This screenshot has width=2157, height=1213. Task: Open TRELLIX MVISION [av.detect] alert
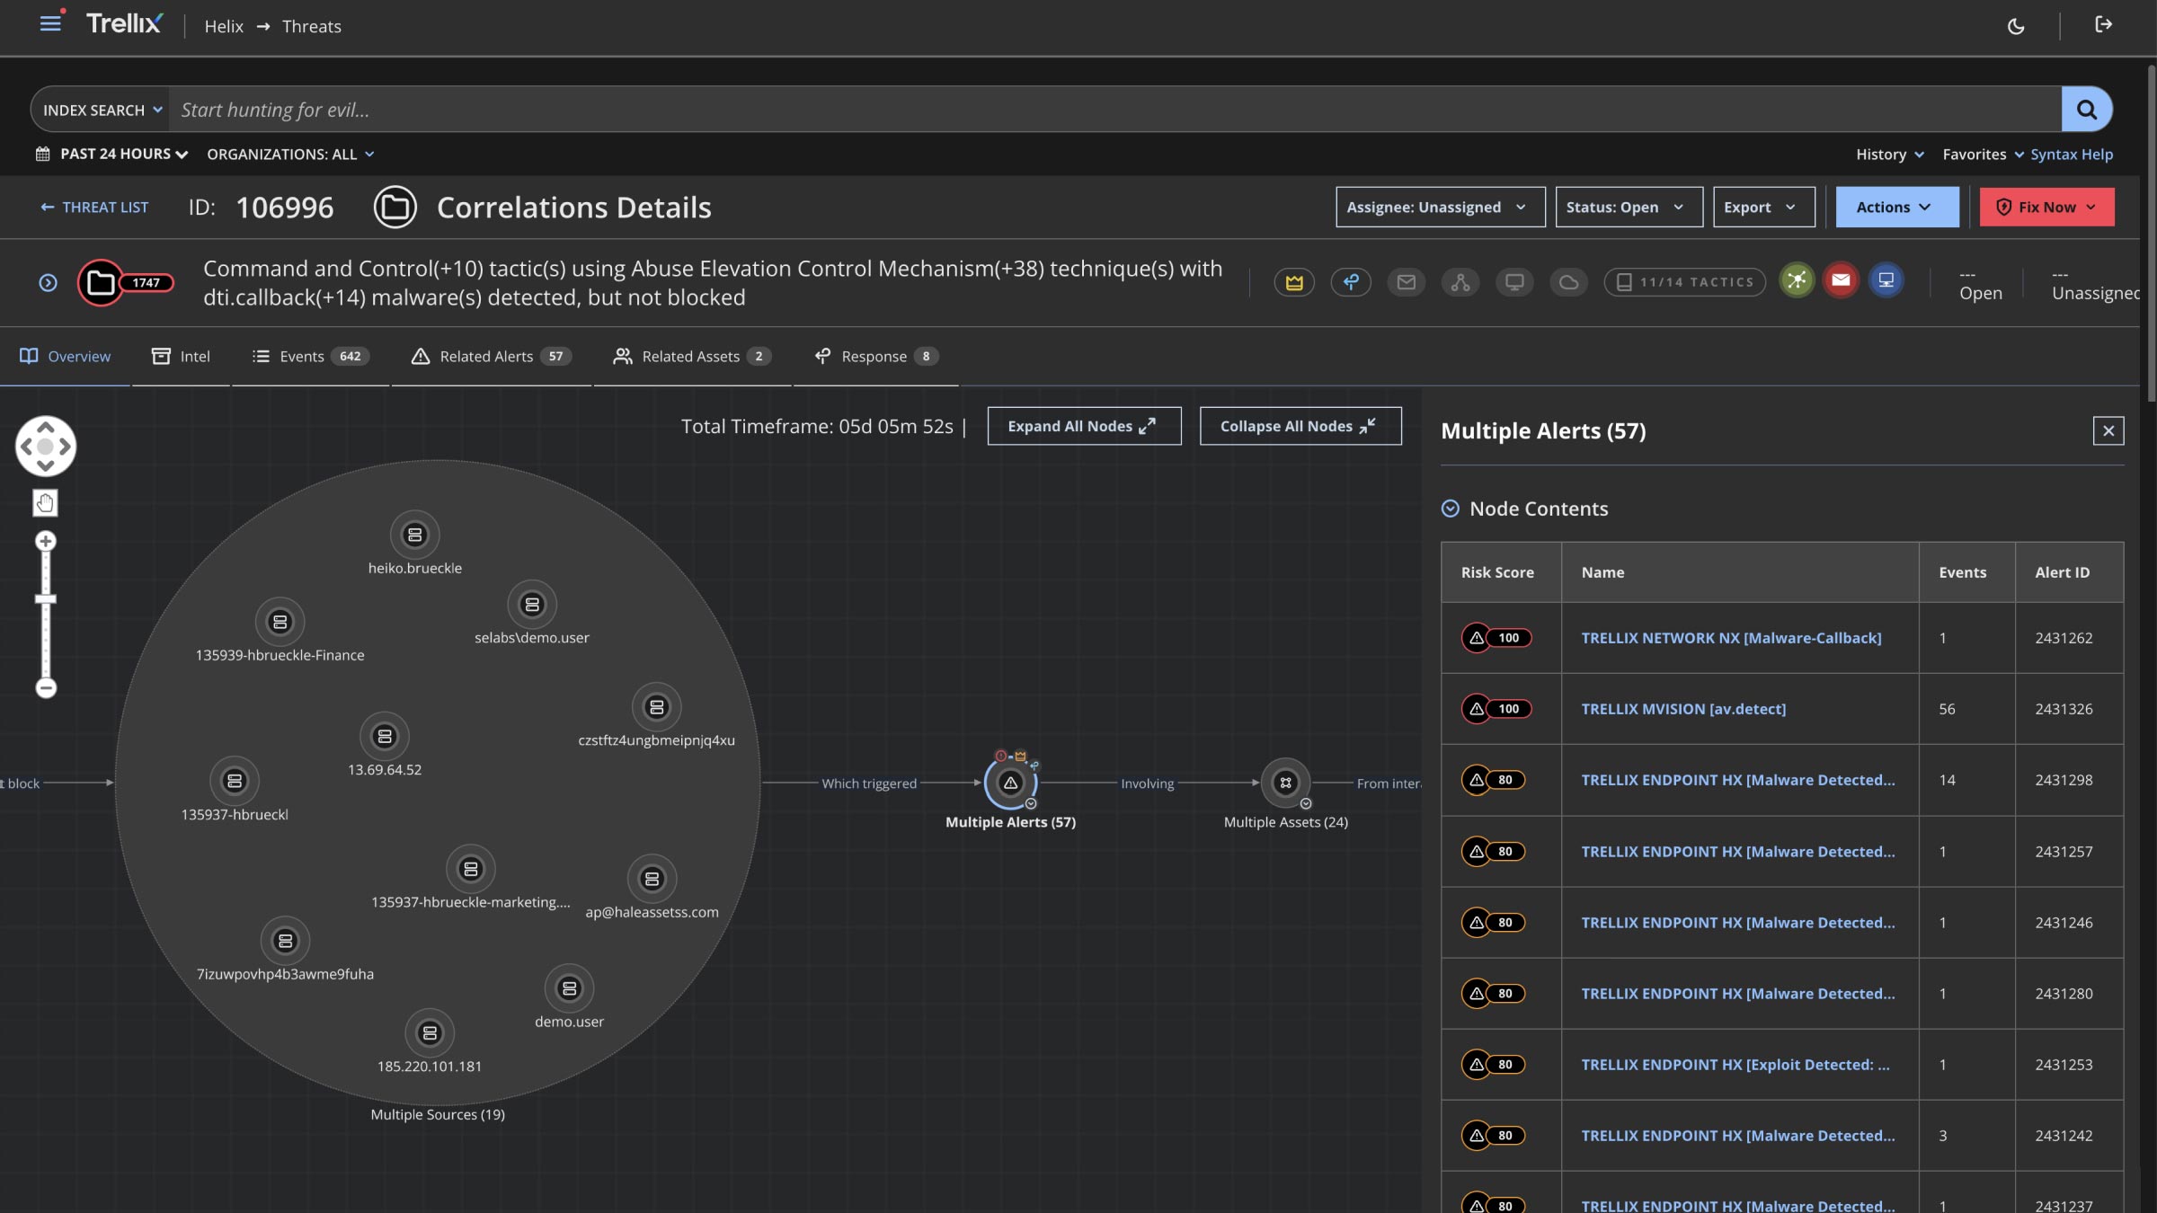pyautogui.click(x=1682, y=709)
